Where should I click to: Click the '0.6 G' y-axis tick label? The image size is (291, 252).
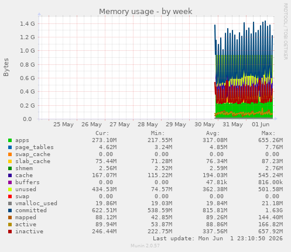28,78
